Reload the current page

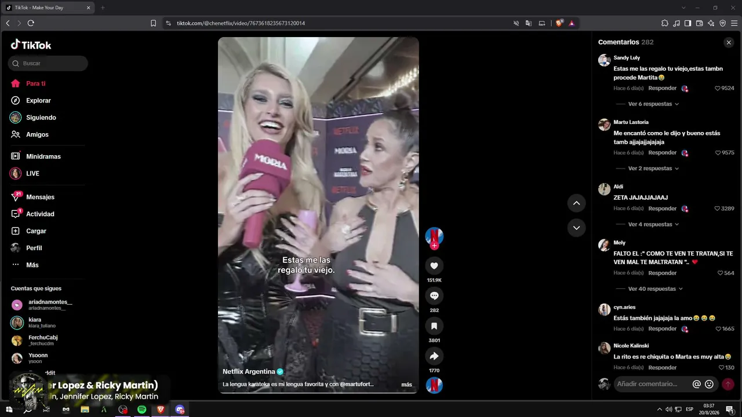[31, 23]
